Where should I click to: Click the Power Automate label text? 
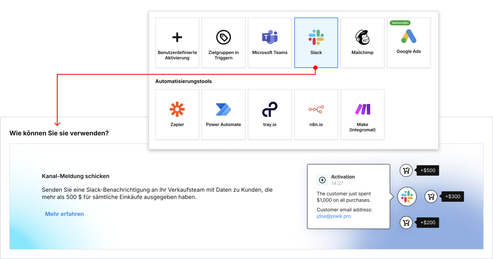(223, 124)
